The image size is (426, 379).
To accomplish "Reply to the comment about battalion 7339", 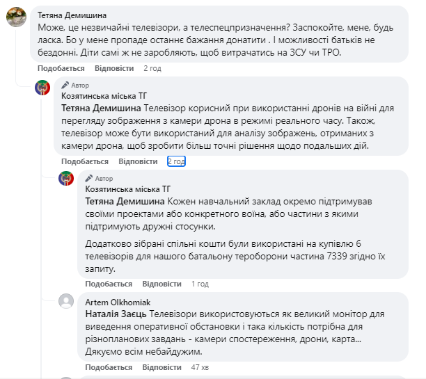I will coord(161,284).
